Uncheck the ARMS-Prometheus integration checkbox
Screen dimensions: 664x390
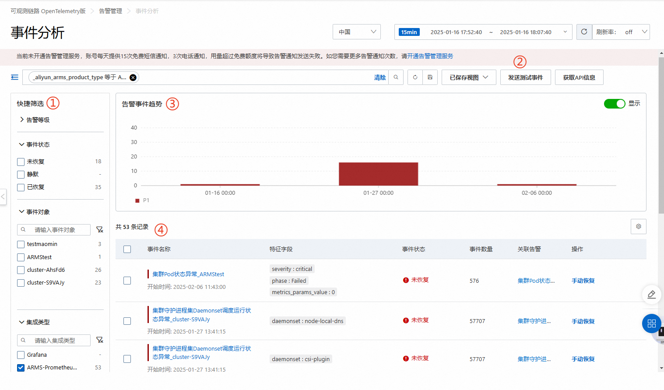(x=21, y=368)
